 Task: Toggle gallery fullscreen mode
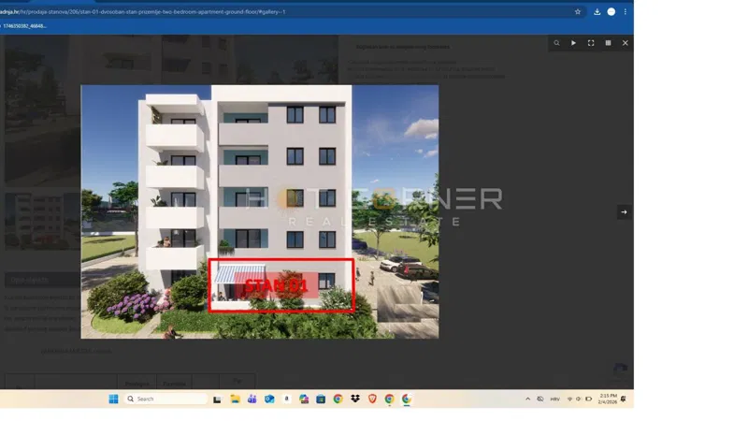point(591,43)
